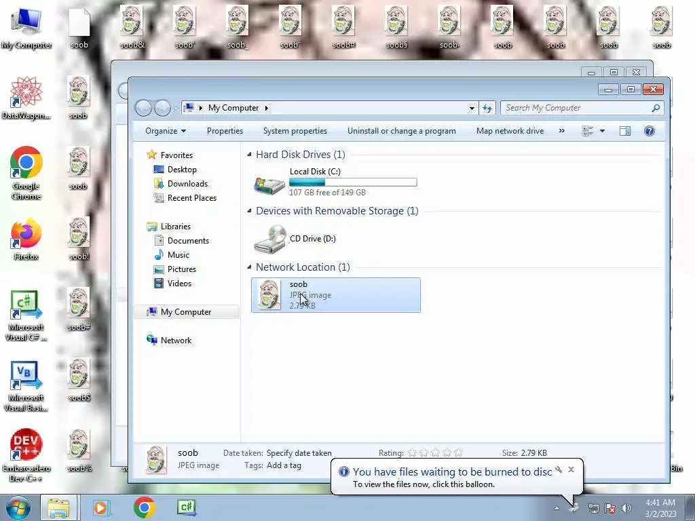Open Music library
The width and height of the screenshot is (695, 521).
click(179, 255)
